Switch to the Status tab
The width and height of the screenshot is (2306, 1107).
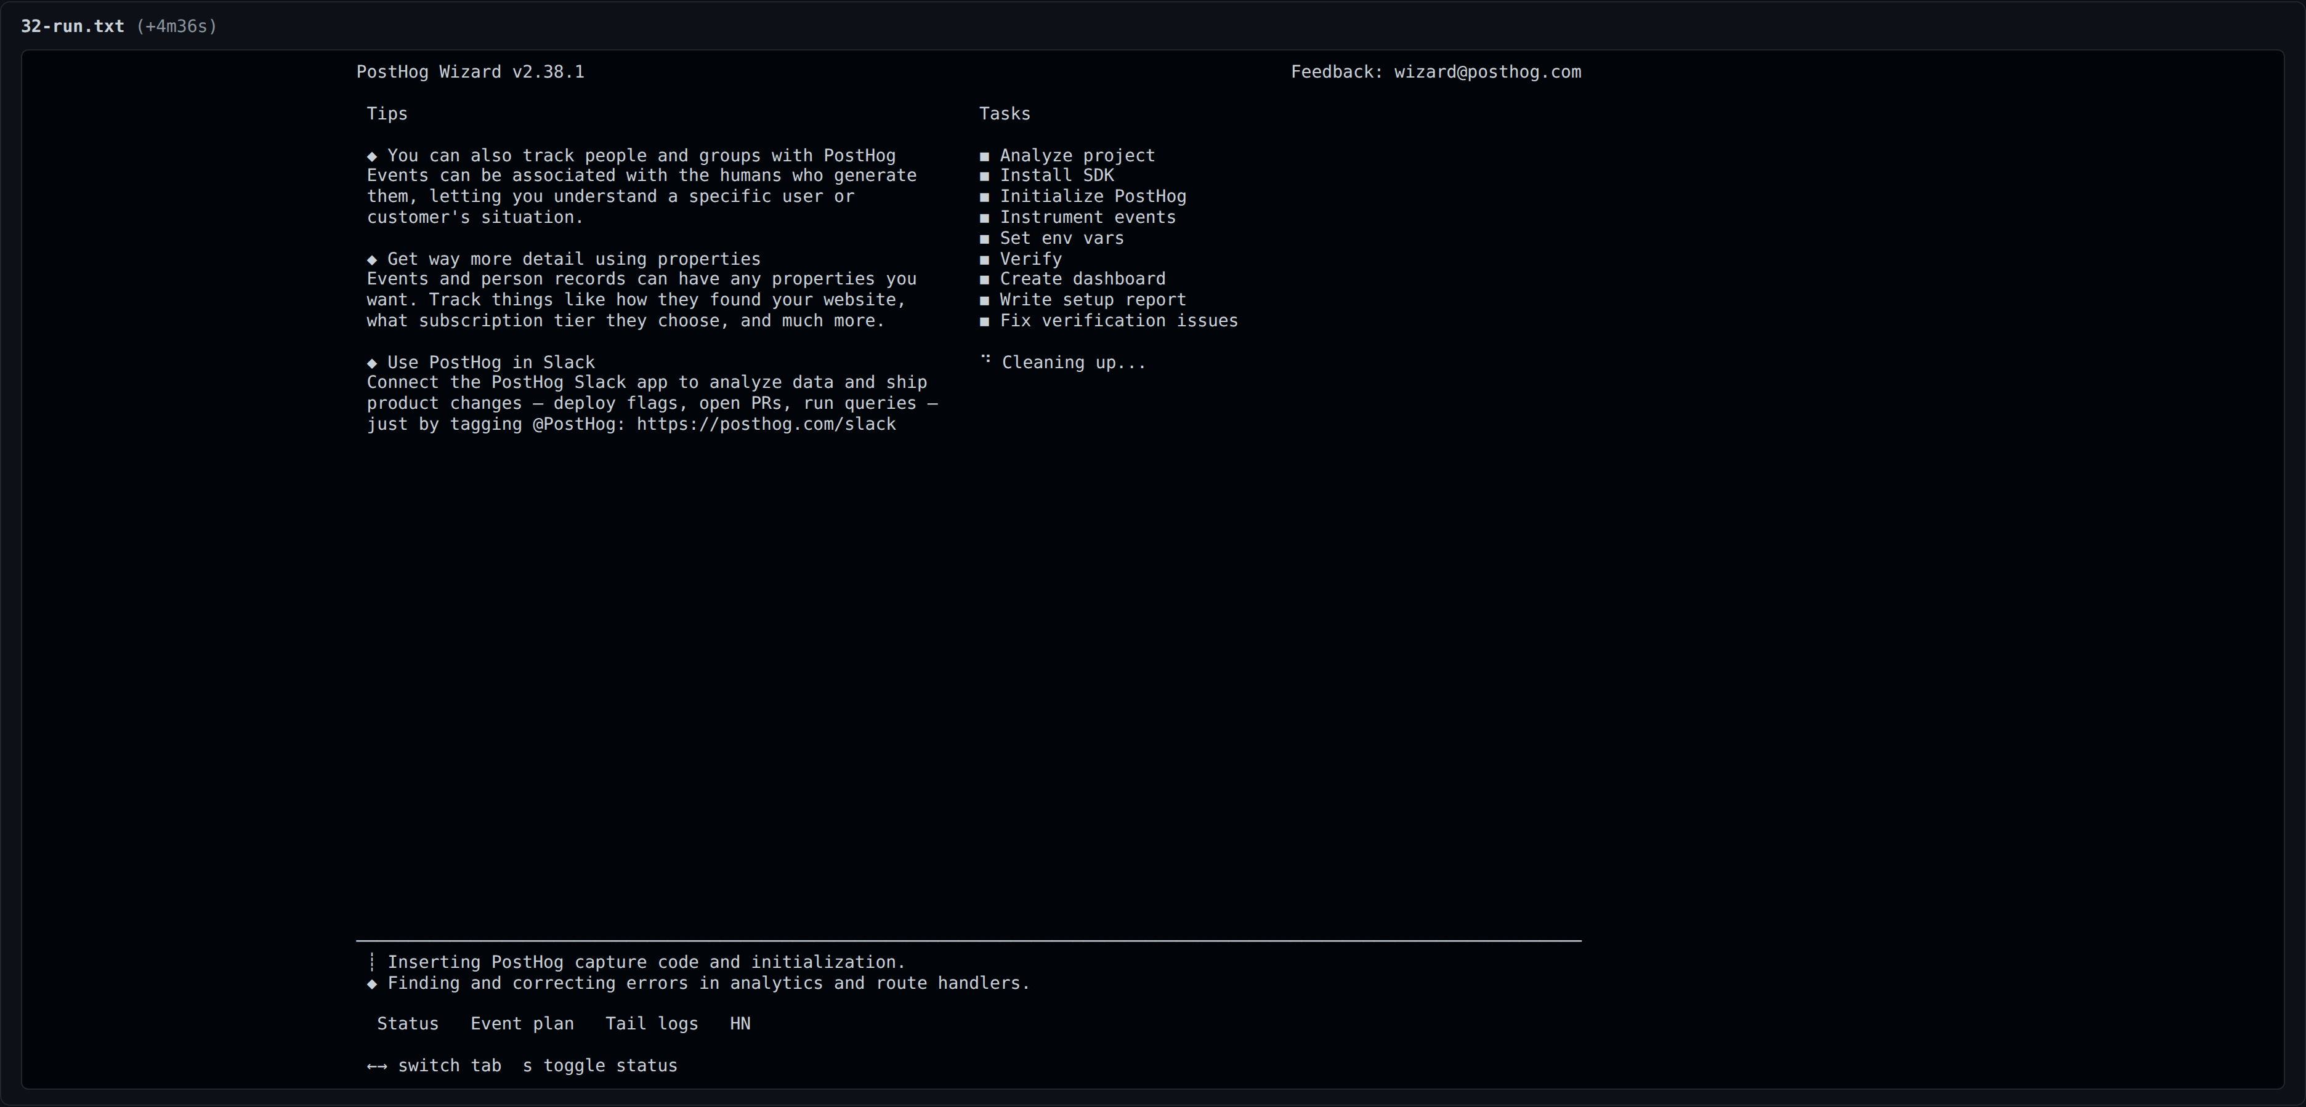click(407, 1024)
